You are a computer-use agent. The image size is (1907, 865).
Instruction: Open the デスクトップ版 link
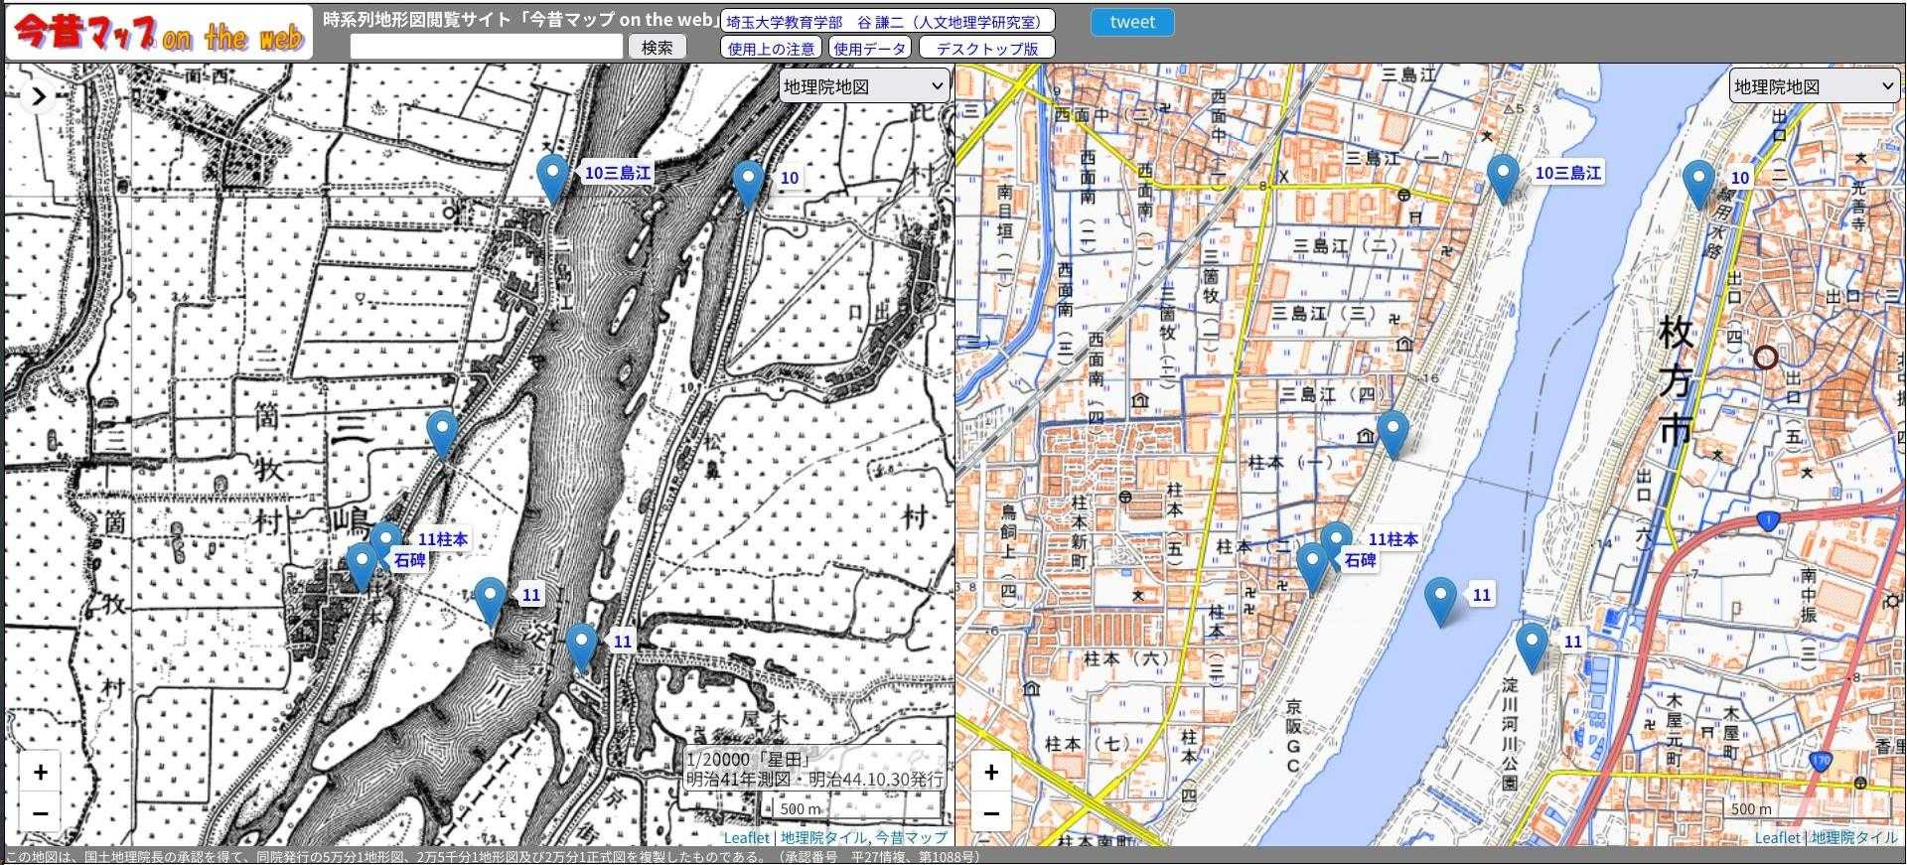(986, 48)
